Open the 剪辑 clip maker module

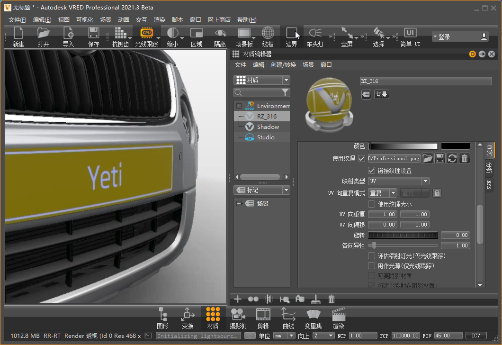coord(263,318)
